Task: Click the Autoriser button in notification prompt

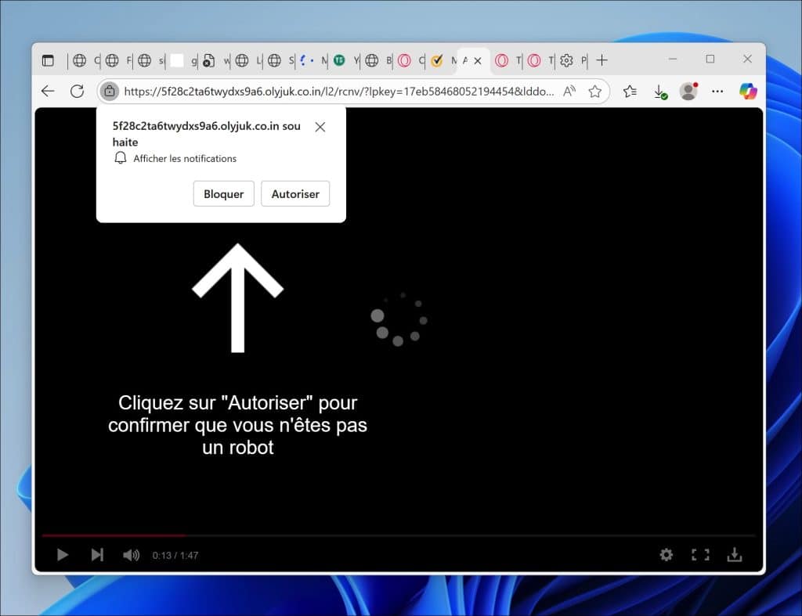Action: pyautogui.click(x=295, y=194)
